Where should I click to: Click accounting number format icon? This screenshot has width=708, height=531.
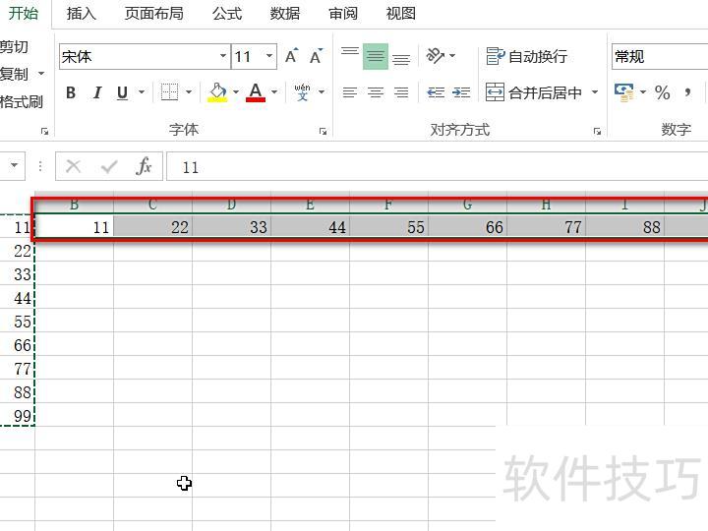click(624, 92)
